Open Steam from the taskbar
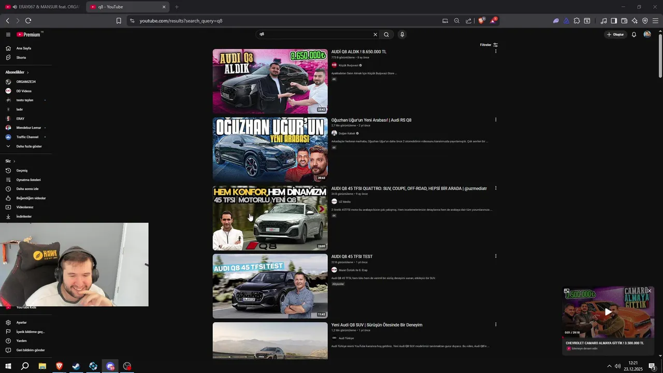Screen dimensions: 663x373 point(76,366)
